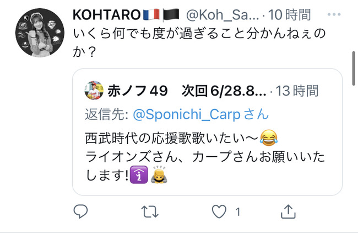Retweet this post using arrows icon
Screen dimensions: 358x233
[x=150, y=211]
